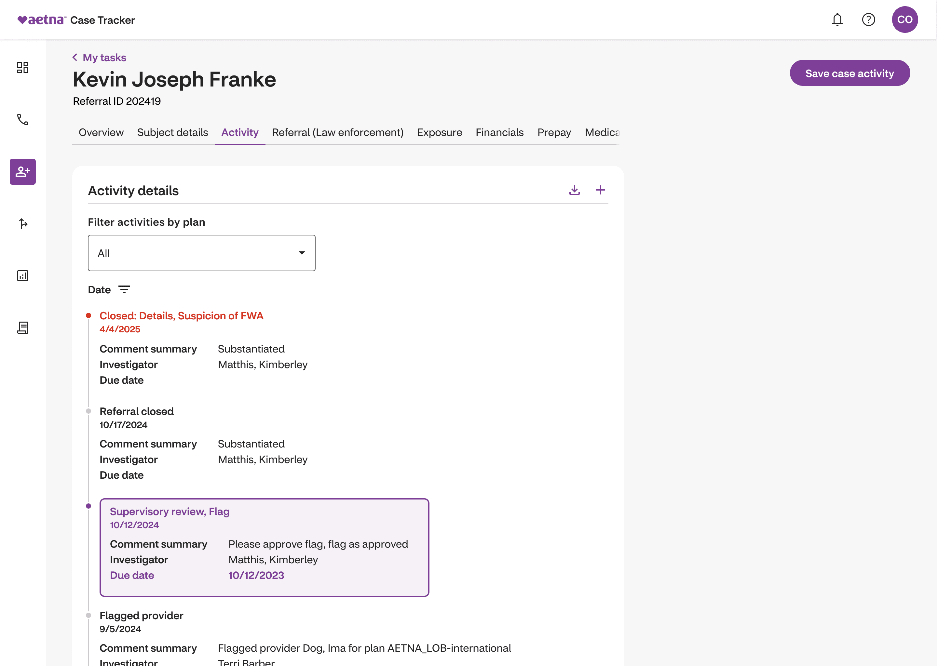Open the routing arrow sidebar icon

coord(22,223)
